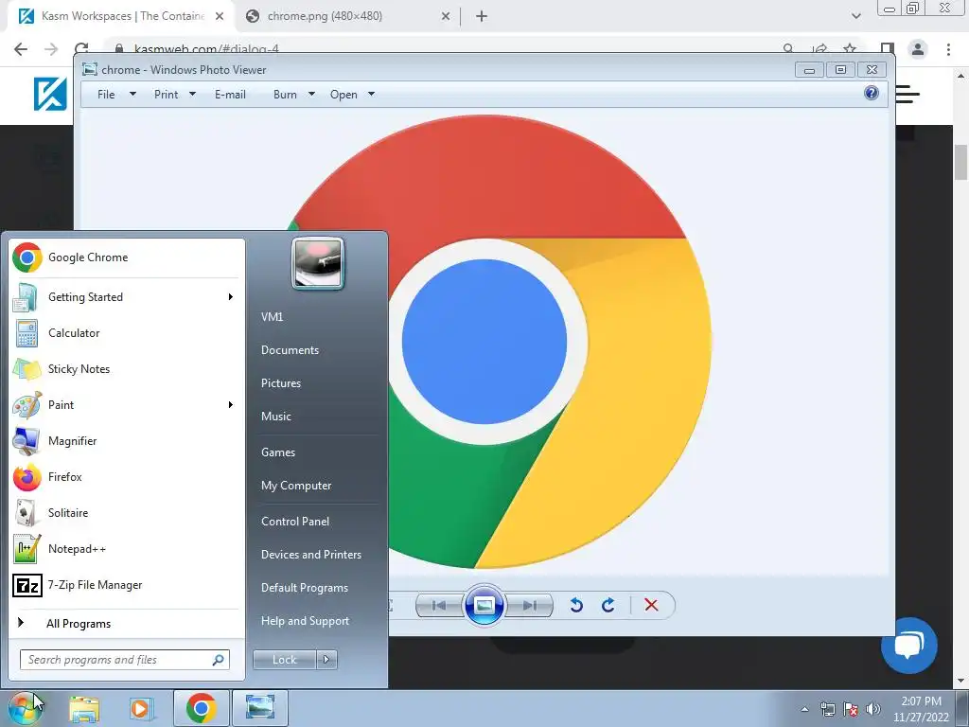Image resolution: width=969 pixels, height=727 pixels.
Task: Launch Paint from the Start menu
Action: (127, 405)
